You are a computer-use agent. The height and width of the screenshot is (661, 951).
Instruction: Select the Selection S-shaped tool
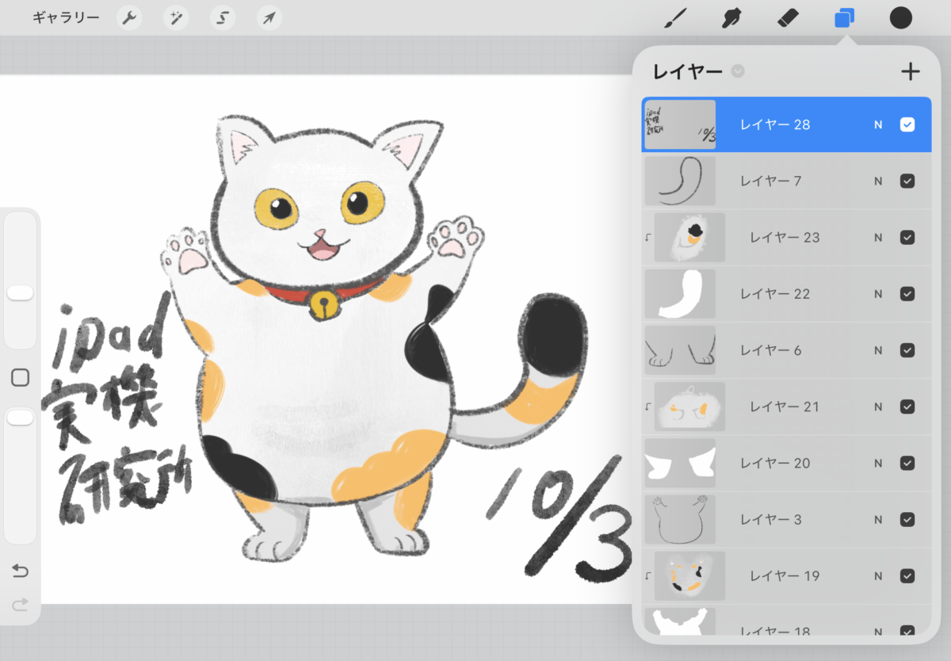click(x=223, y=18)
